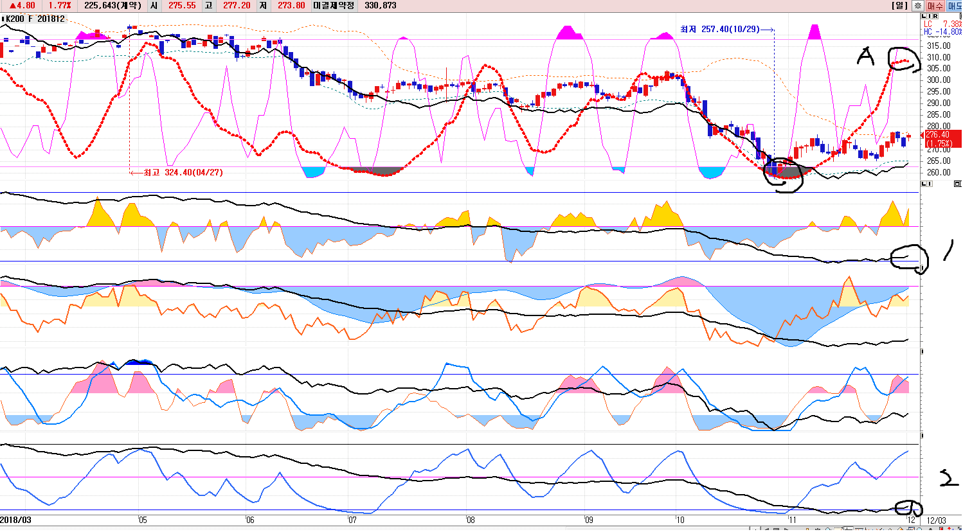Click the 10 month marker on date axis
Viewport: 972px width, 532px height.
coord(680,520)
